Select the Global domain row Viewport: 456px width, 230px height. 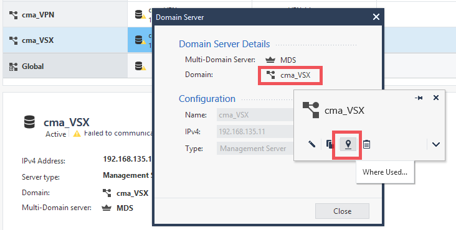(65, 67)
